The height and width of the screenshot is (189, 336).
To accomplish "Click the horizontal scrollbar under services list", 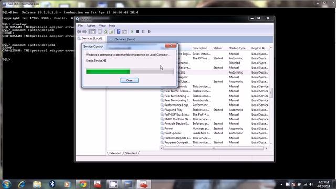I will [x=213, y=148].
